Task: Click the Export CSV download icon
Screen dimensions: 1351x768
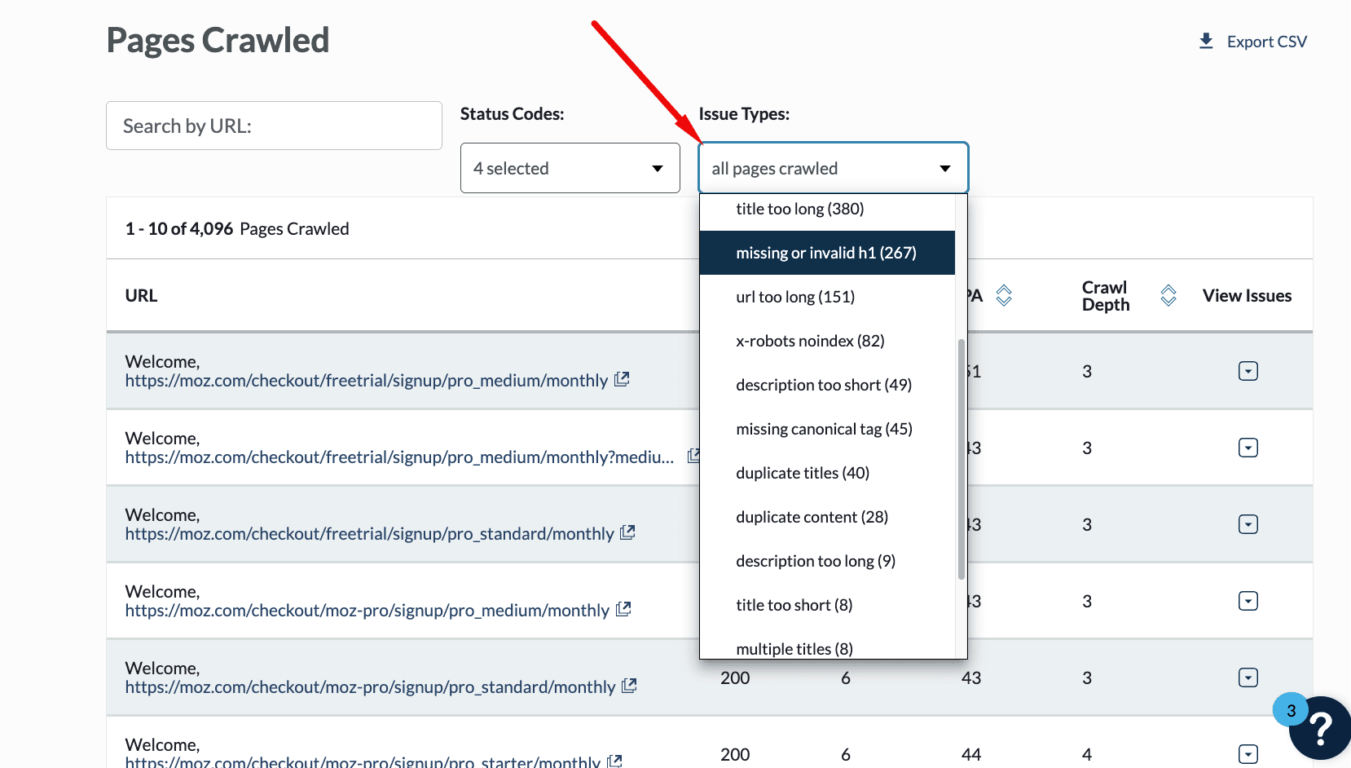Action: (x=1206, y=40)
